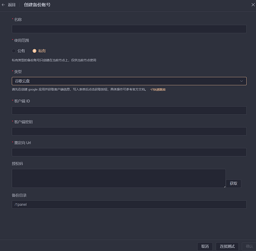The height and width of the screenshot is (251, 256).
Task: Focus the 客户端 ID input field
Action: (x=129, y=110)
